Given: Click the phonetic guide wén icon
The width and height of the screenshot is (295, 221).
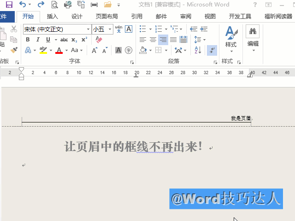Looking at the screenshot, I should [x=118, y=29].
